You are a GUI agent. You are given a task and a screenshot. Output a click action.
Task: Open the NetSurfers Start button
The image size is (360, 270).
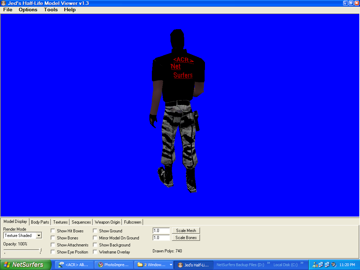(x=26, y=265)
